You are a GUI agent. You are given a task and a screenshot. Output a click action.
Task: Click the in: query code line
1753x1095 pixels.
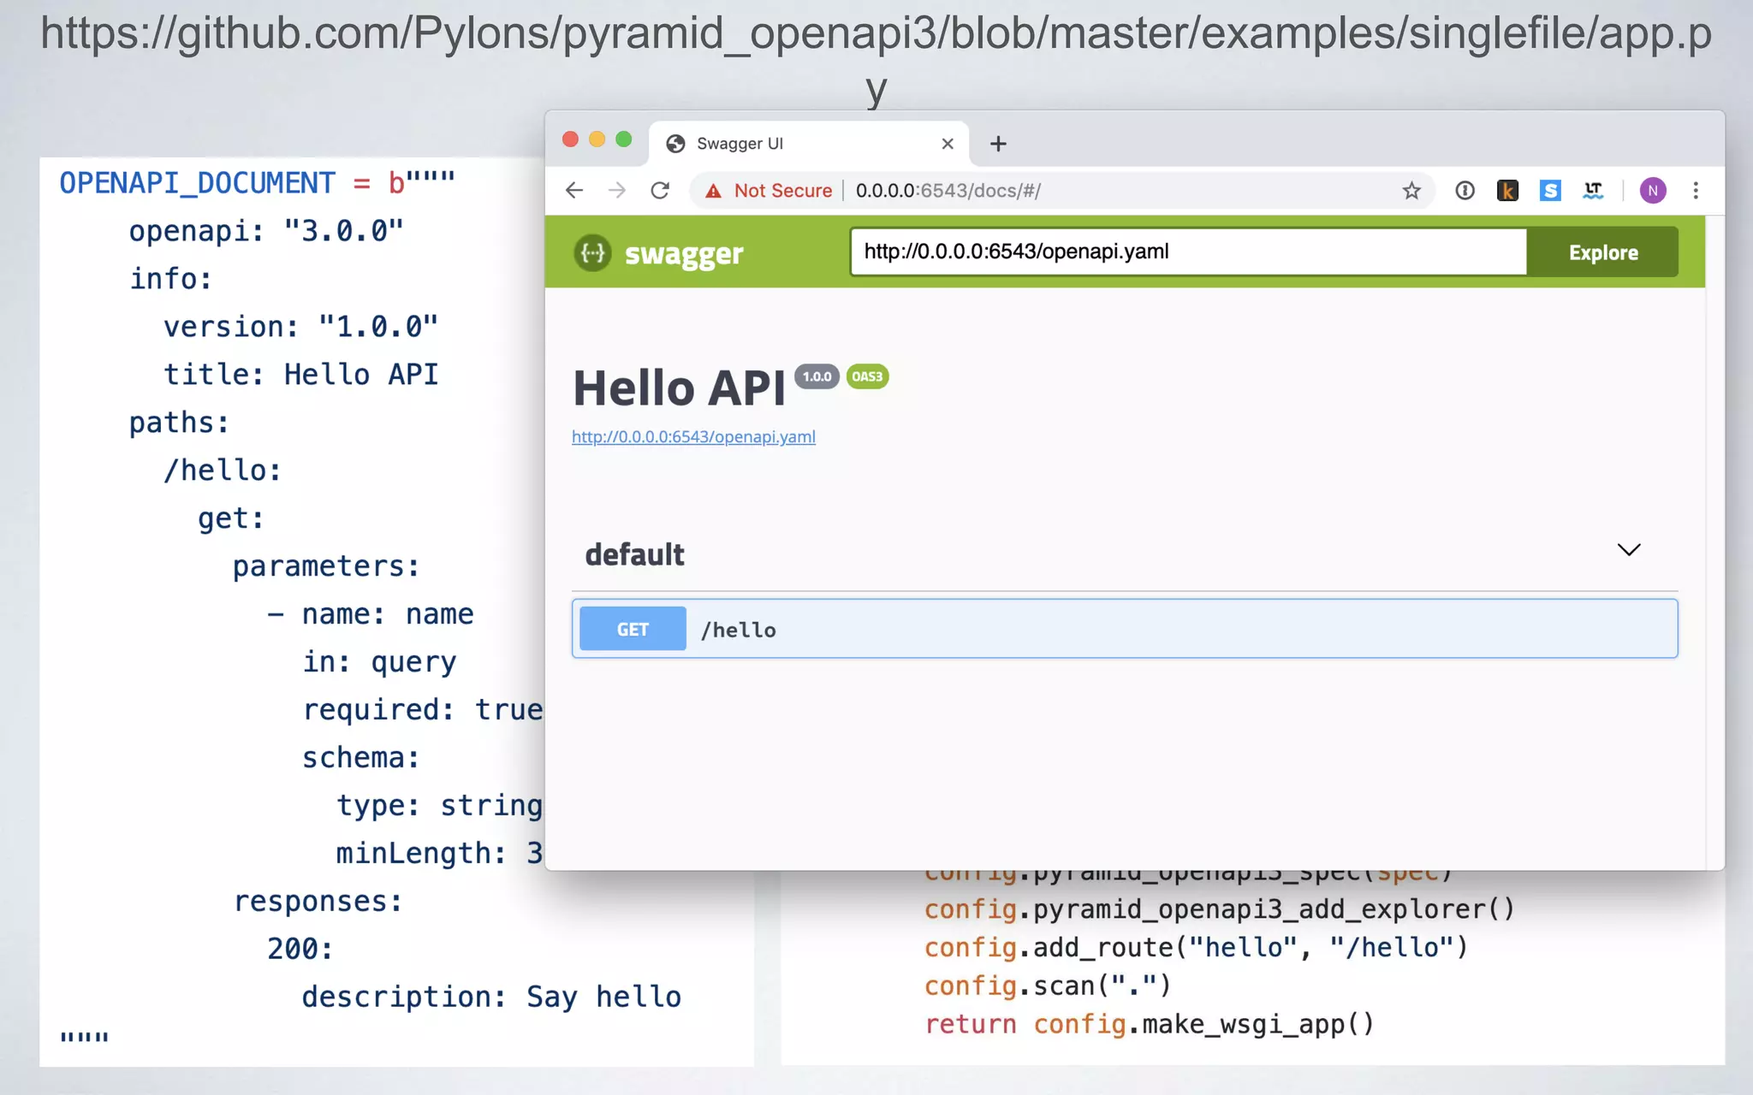[379, 662]
